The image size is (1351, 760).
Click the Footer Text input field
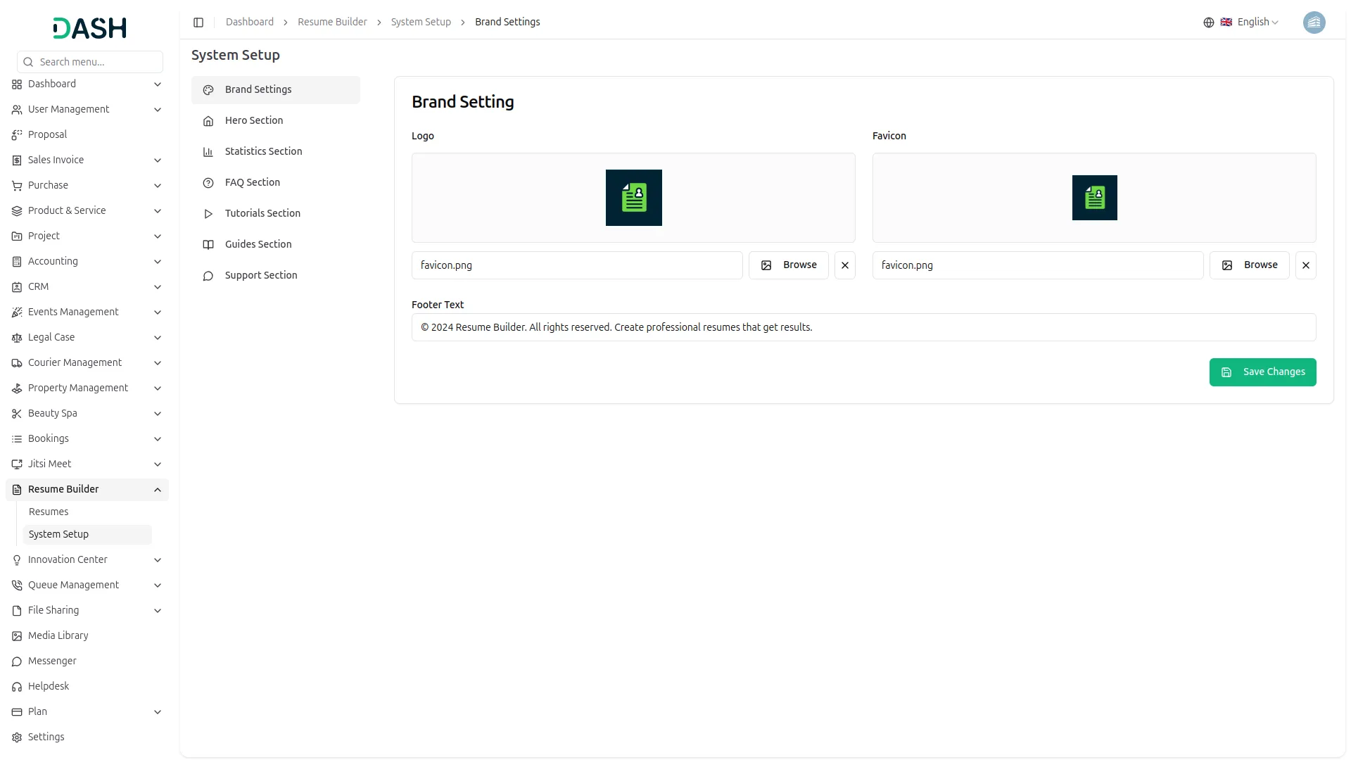863,327
